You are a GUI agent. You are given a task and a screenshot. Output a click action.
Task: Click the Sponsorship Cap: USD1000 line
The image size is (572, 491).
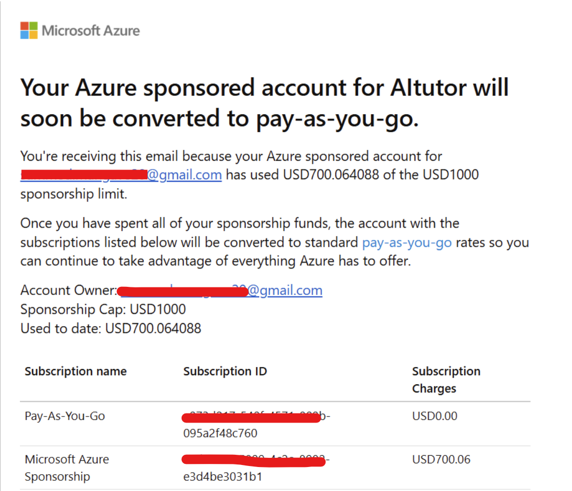(103, 309)
